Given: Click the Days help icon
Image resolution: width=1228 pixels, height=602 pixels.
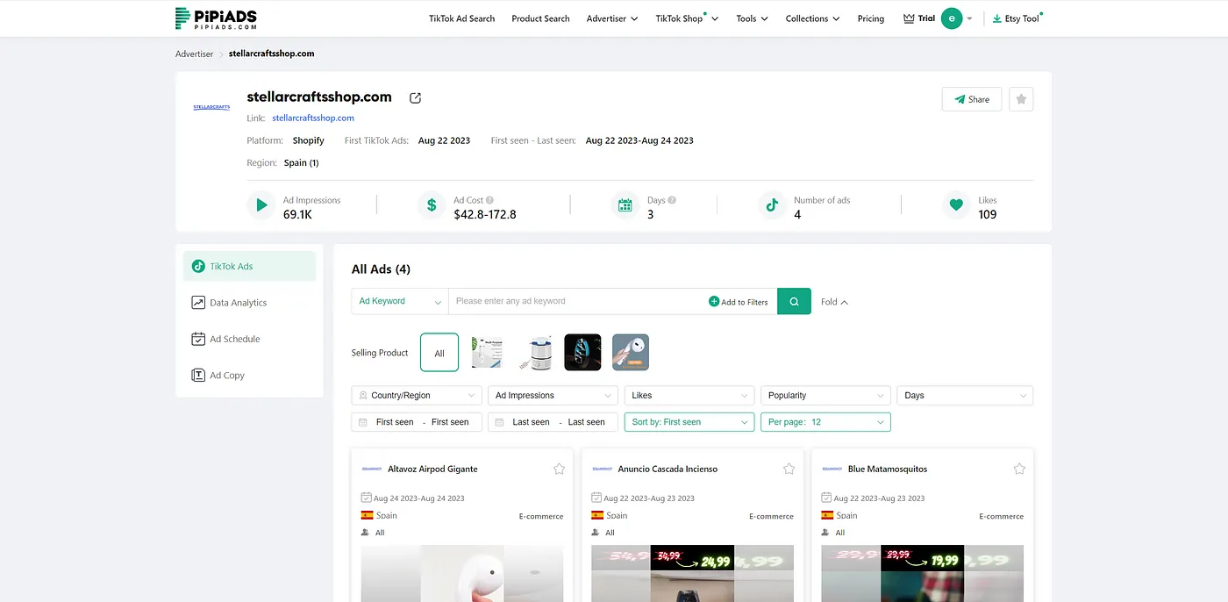Looking at the screenshot, I should 672,200.
